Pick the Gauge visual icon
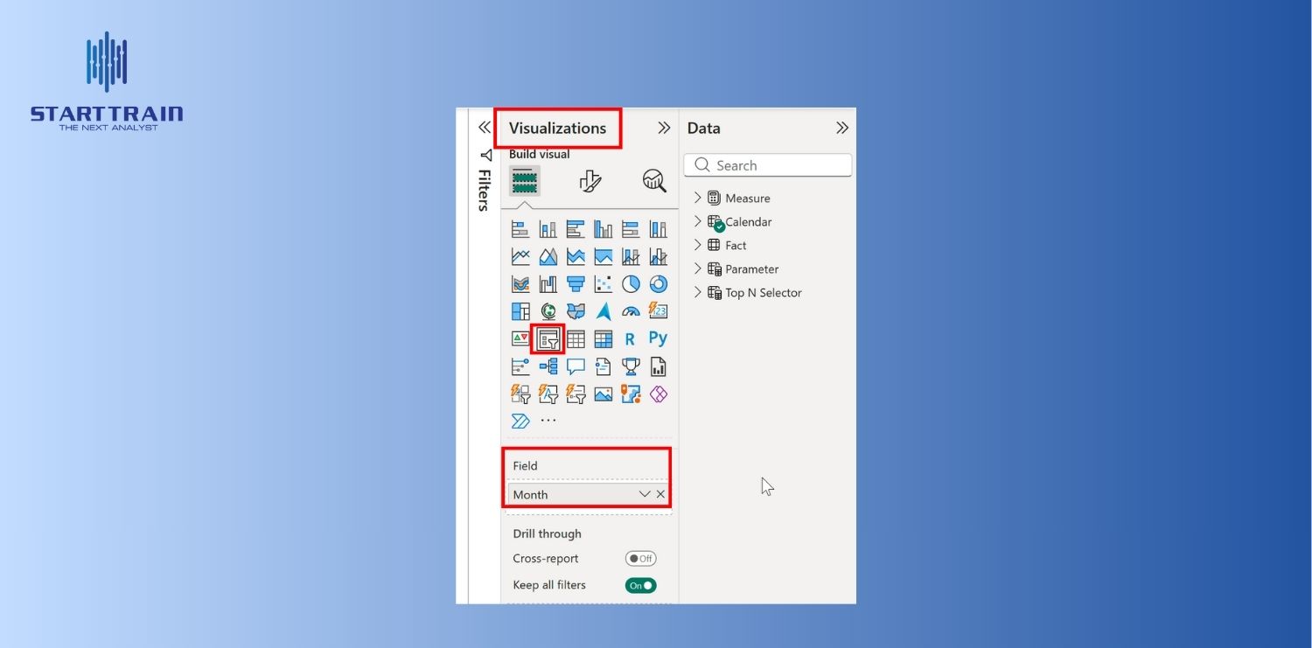The image size is (1312, 648). [631, 311]
